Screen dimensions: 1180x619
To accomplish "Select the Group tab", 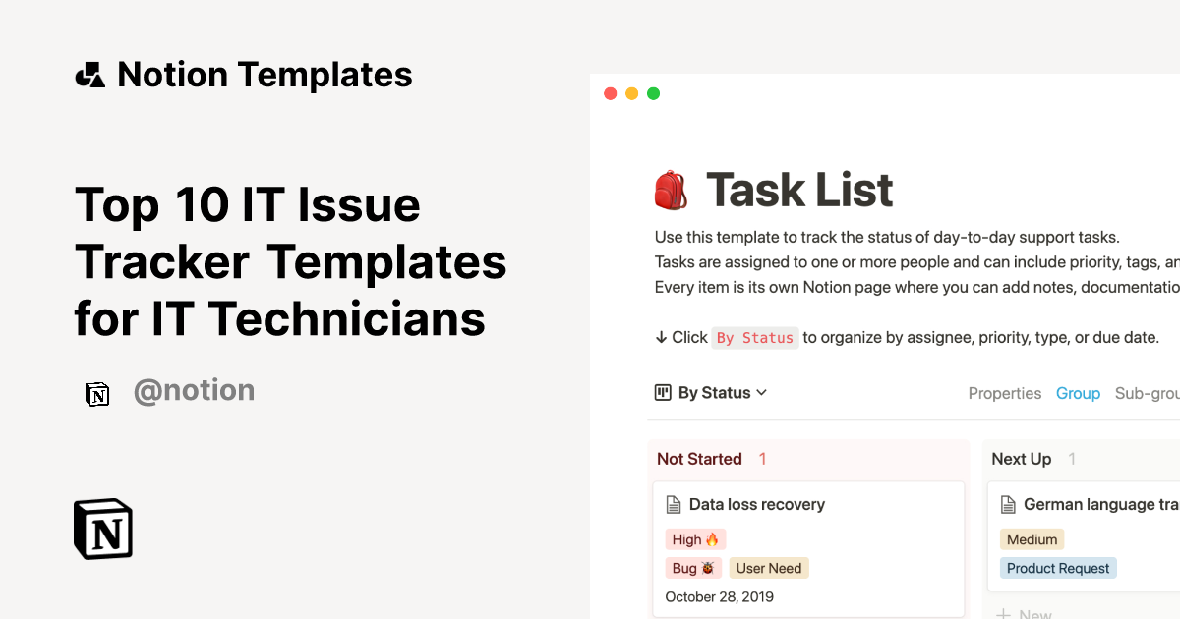I will [1079, 393].
